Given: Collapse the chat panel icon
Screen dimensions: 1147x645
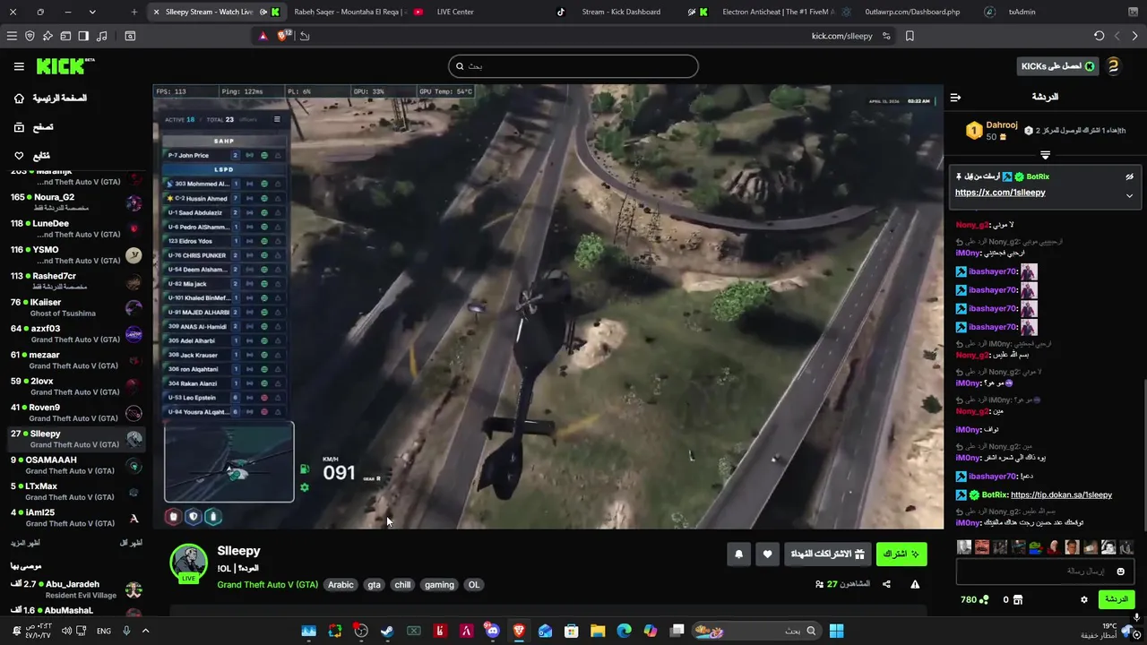Looking at the screenshot, I should coord(955,98).
